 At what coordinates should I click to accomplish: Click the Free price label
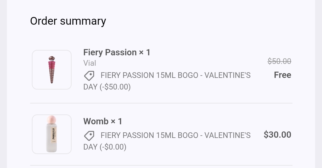click(x=282, y=75)
